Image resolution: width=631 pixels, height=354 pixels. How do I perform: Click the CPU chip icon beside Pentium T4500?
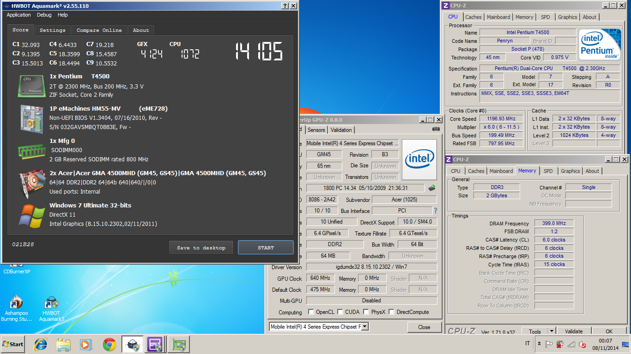click(32, 86)
